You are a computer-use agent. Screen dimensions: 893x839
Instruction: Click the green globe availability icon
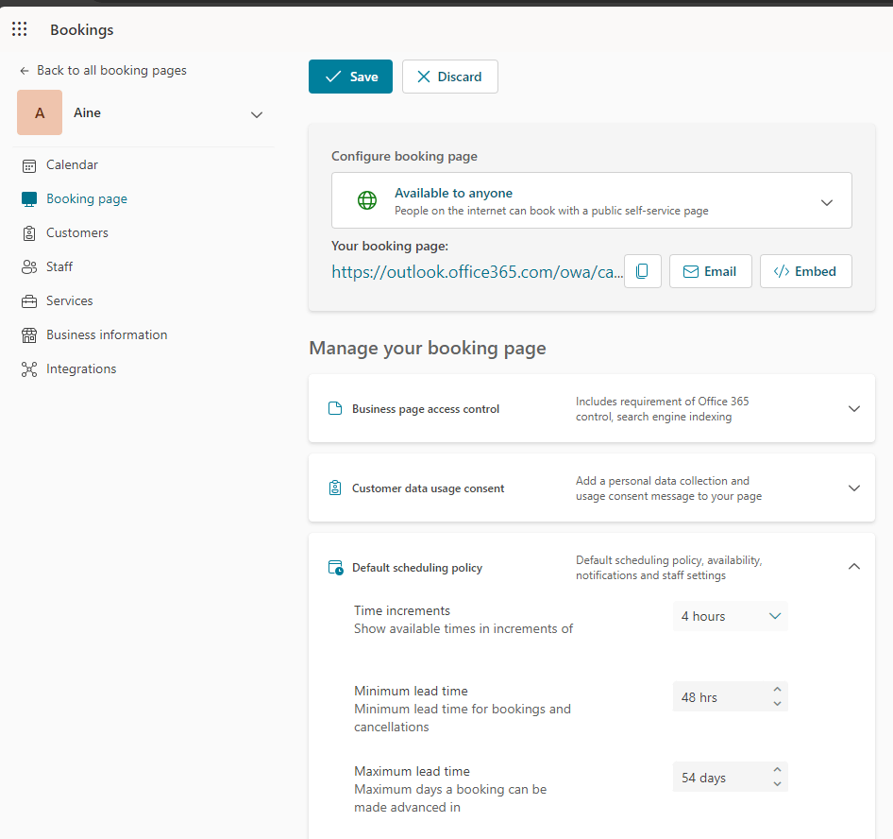367,200
